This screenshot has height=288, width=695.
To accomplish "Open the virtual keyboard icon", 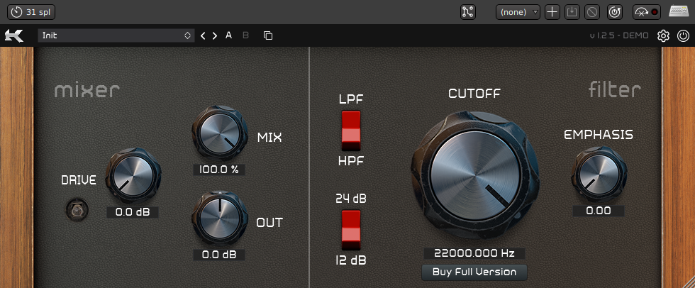I will pos(679,12).
